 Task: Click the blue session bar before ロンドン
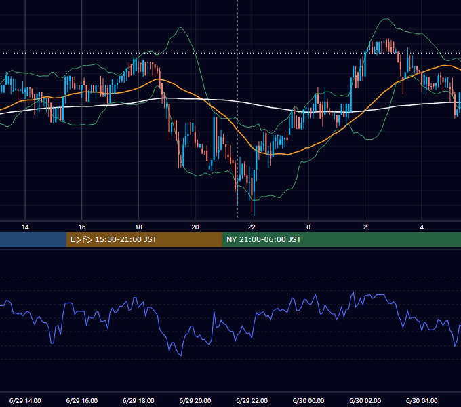33,239
